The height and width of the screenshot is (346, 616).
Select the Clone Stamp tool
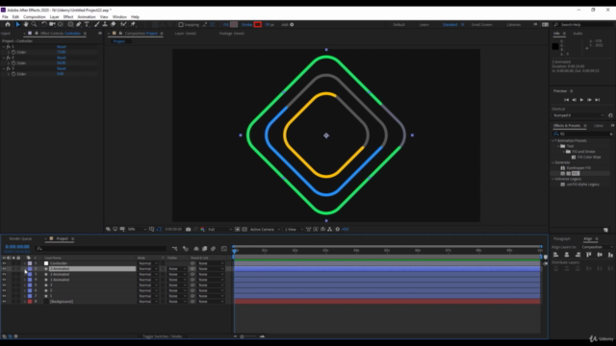105,24
